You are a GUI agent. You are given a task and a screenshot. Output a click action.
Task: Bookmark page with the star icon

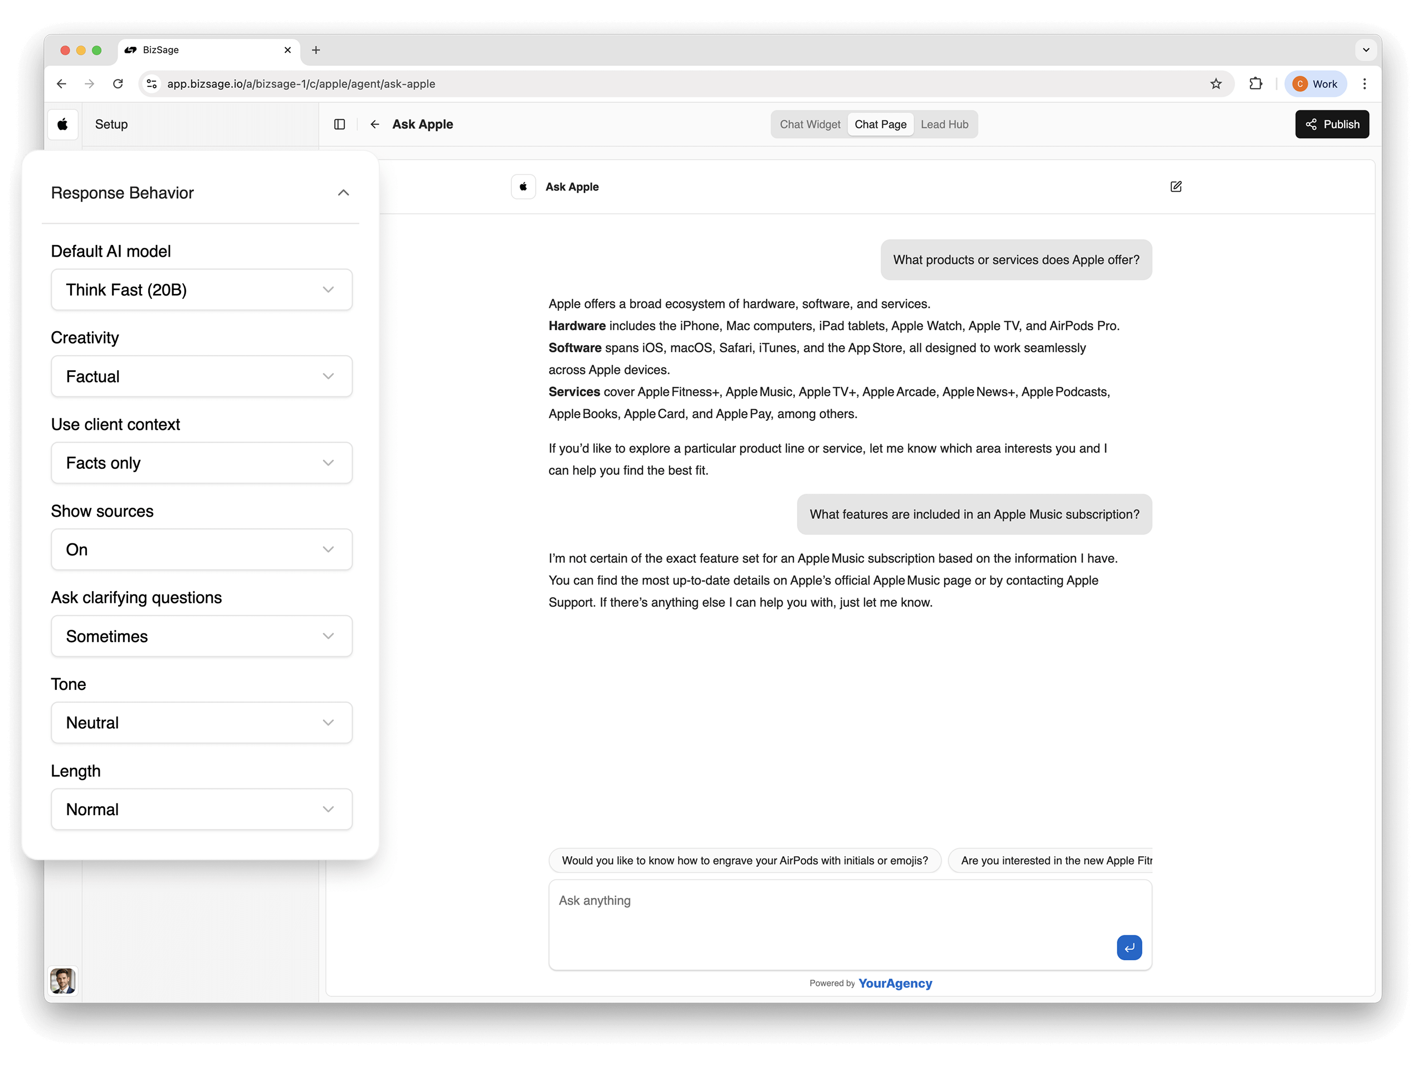pyautogui.click(x=1216, y=84)
